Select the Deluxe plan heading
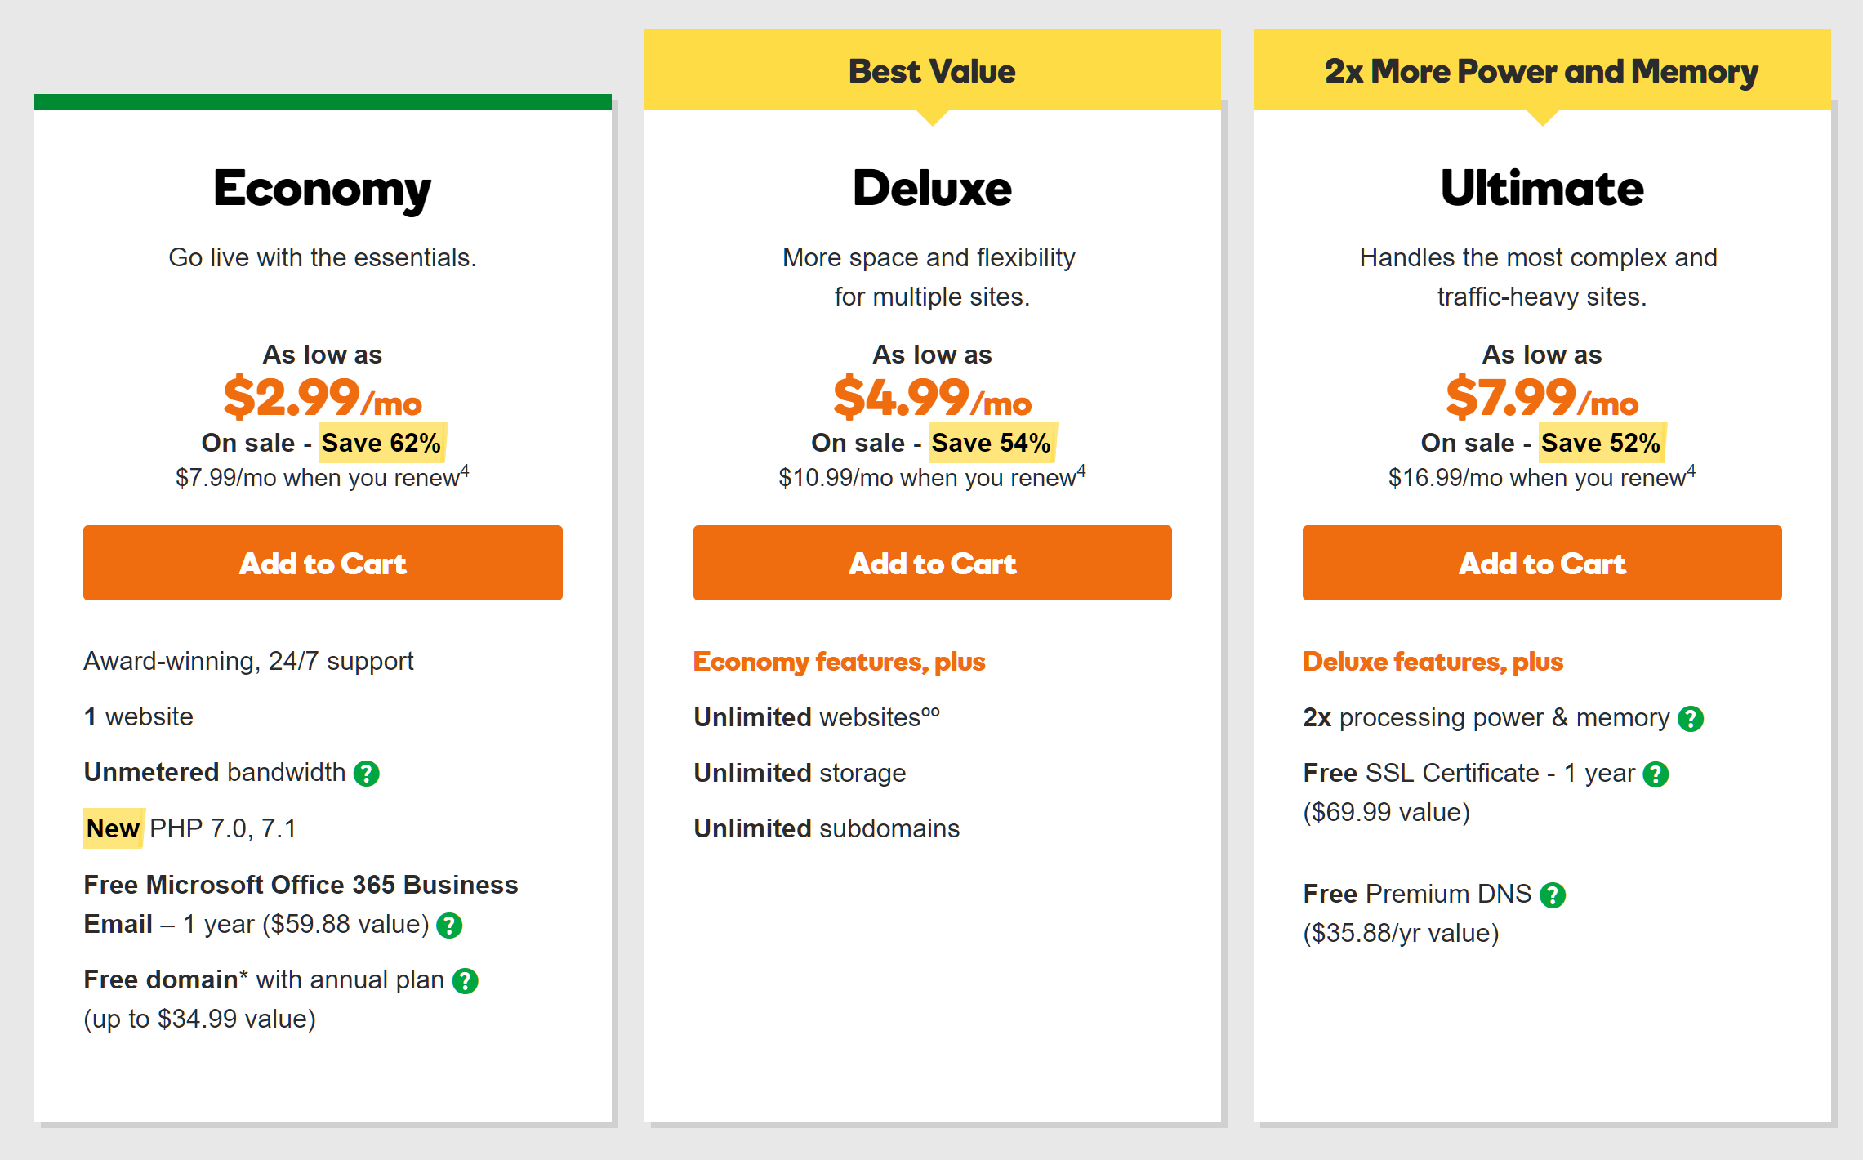The image size is (1863, 1160). [x=933, y=189]
